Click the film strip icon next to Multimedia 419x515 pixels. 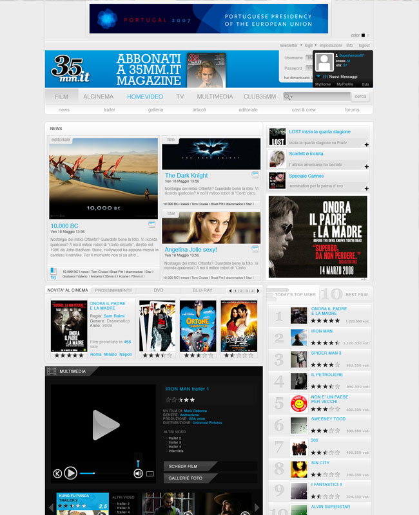point(52,371)
